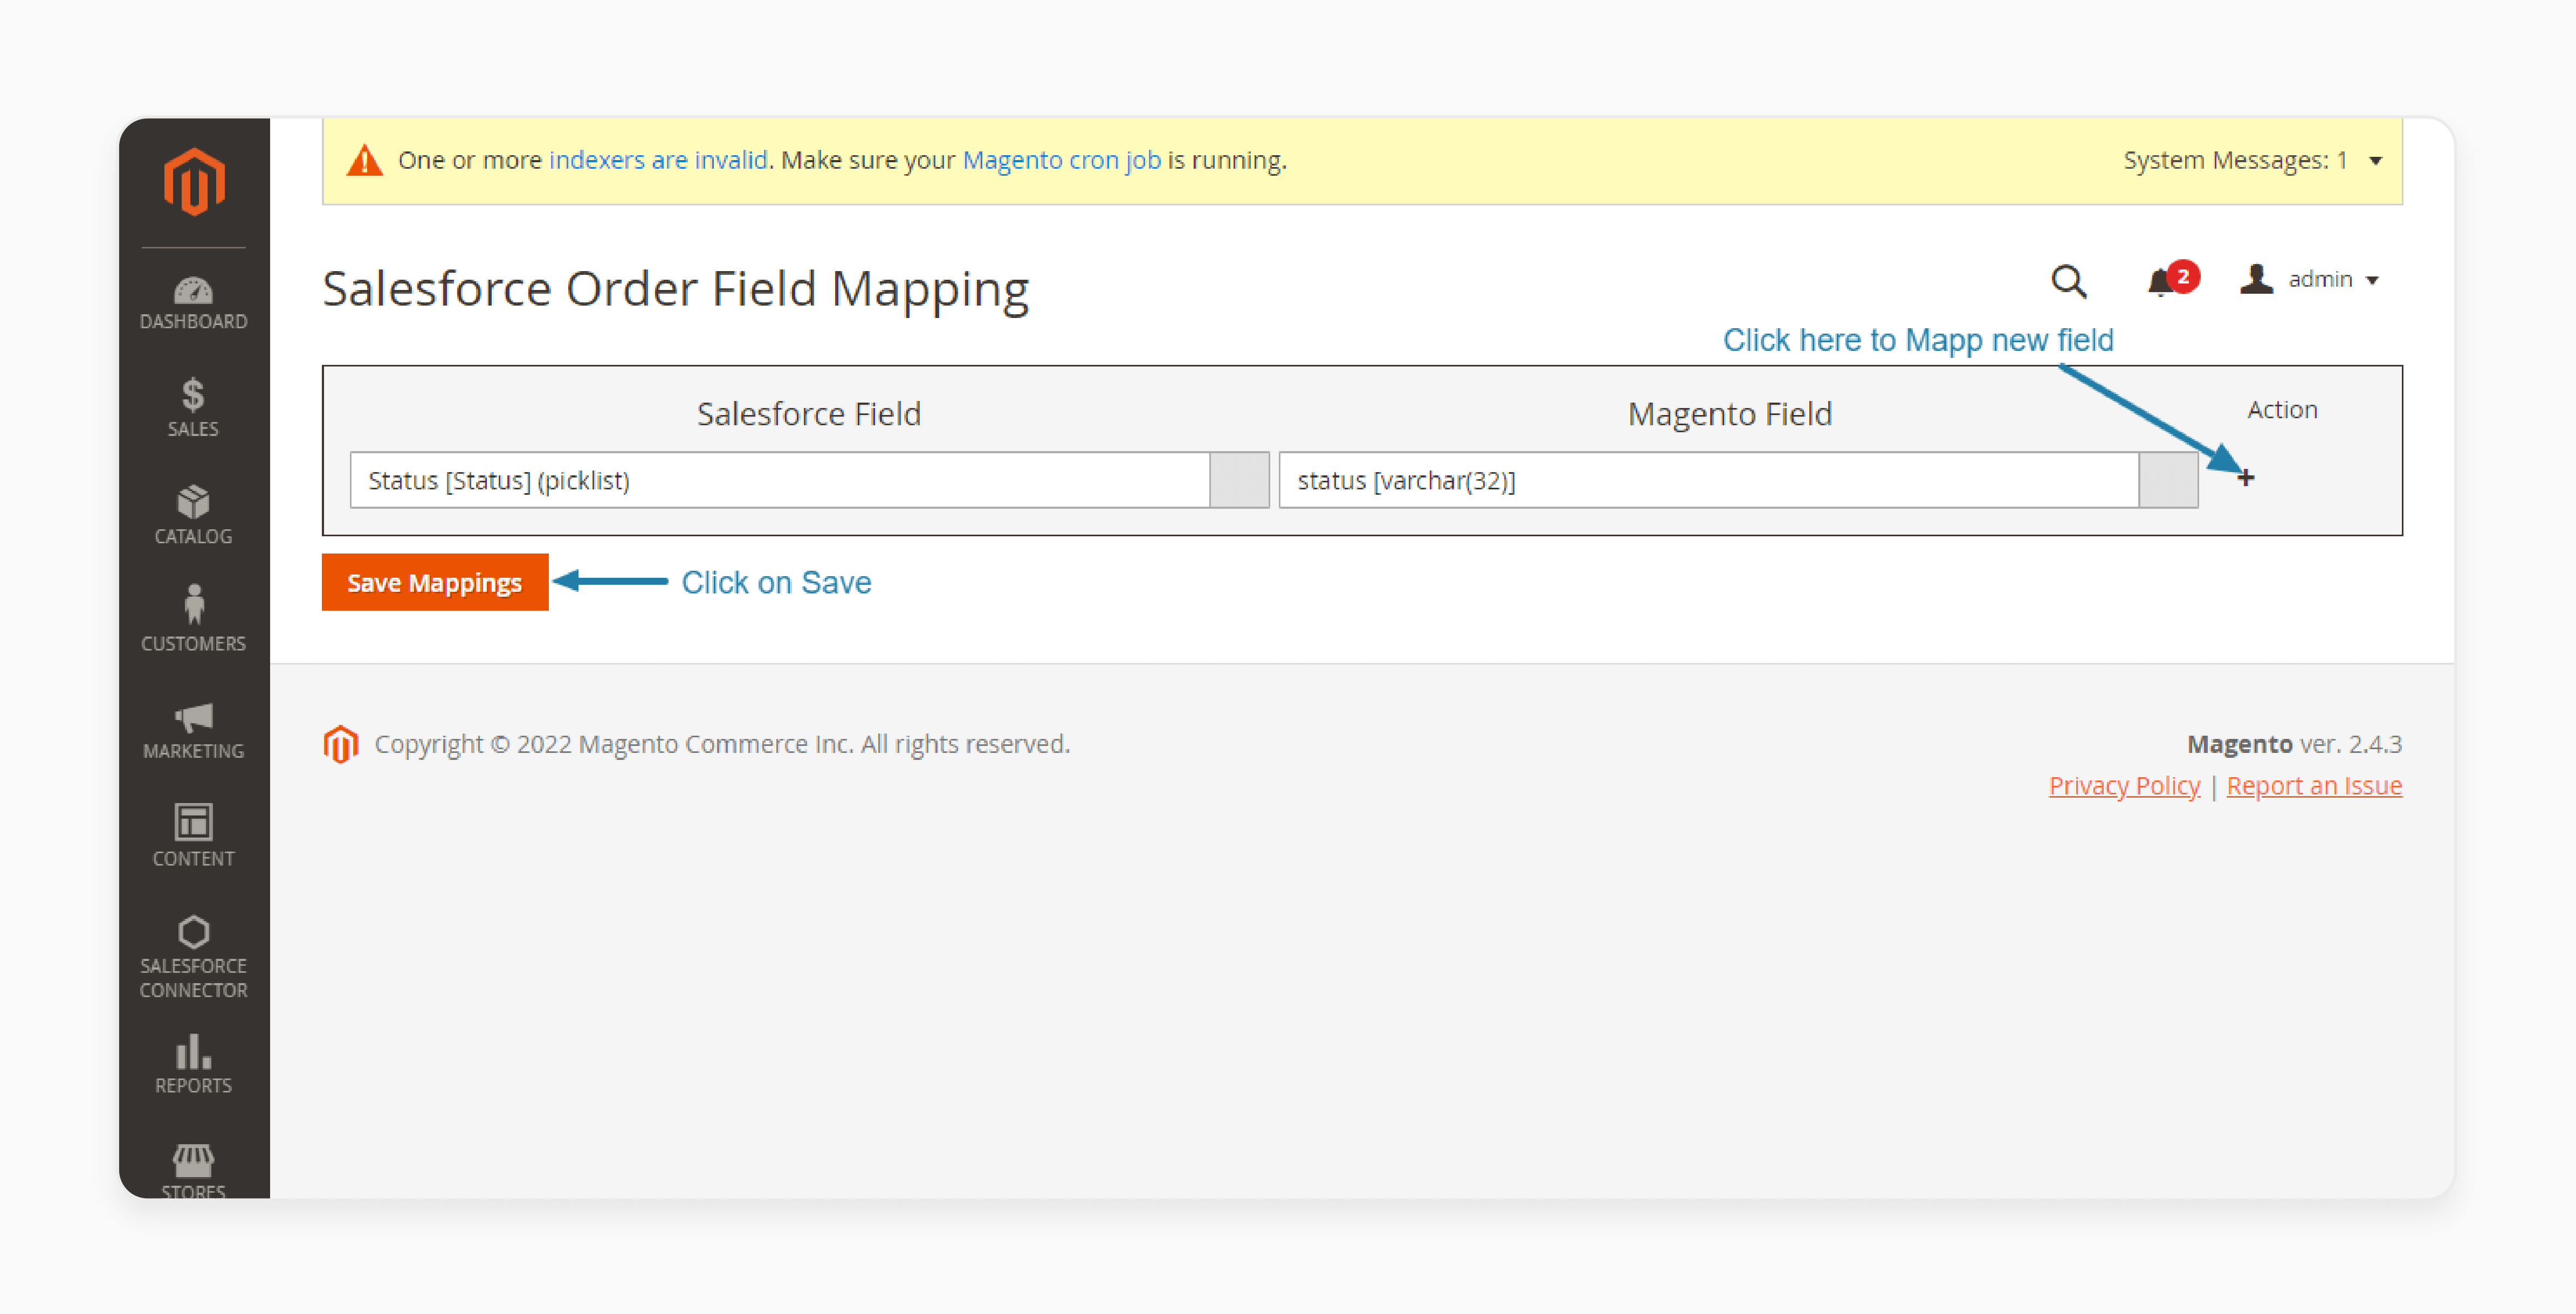
Task: Open the Magento Field status dropdown
Action: [1738, 480]
